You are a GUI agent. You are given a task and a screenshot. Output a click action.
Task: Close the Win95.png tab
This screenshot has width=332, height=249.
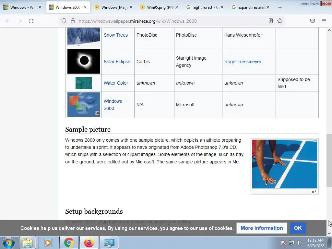click(177, 7)
